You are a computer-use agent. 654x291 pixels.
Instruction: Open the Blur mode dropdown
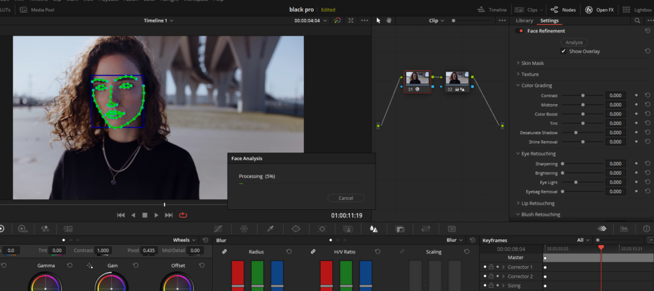[x=455, y=240]
